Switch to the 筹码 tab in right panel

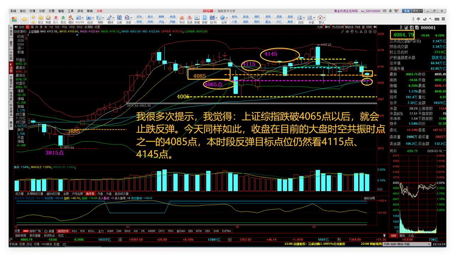click(402, 236)
